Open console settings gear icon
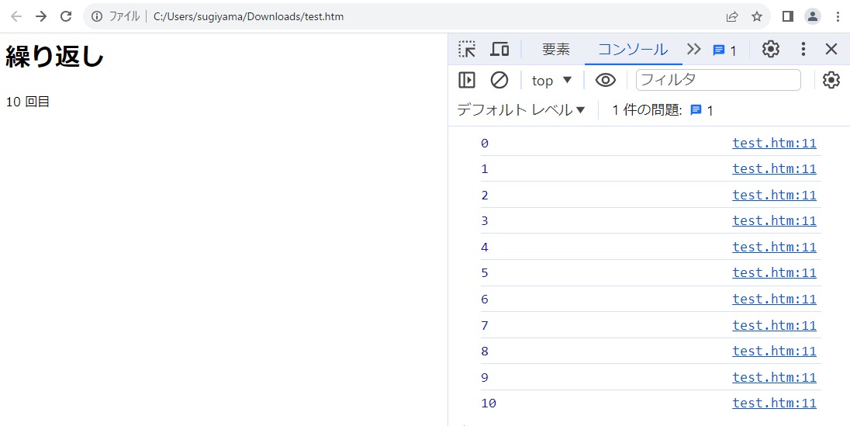 click(831, 80)
